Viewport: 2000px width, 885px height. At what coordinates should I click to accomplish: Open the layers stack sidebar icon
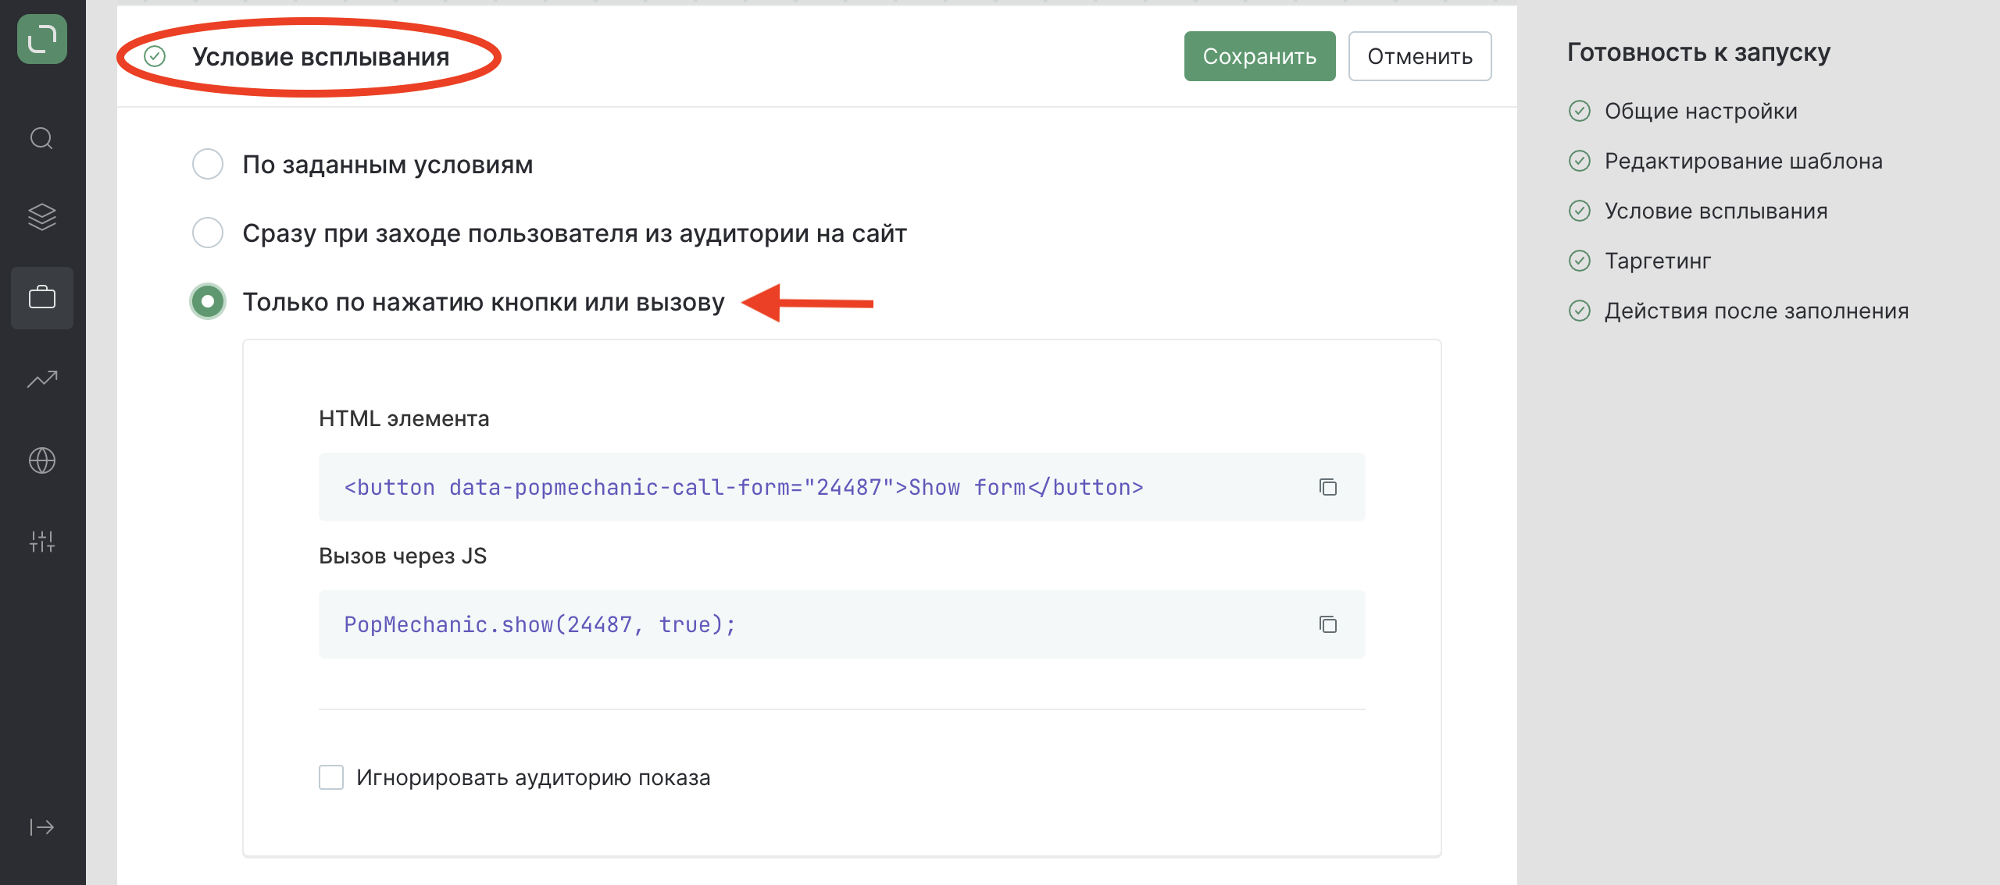click(x=42, y=217)
